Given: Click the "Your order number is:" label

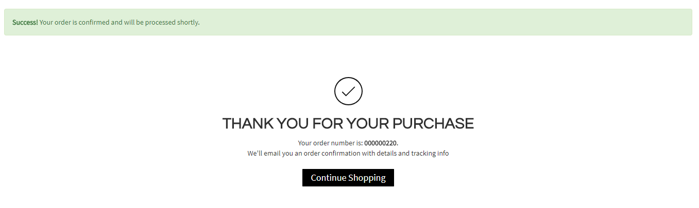Looking at the screenshot, I should pos(330,143).
